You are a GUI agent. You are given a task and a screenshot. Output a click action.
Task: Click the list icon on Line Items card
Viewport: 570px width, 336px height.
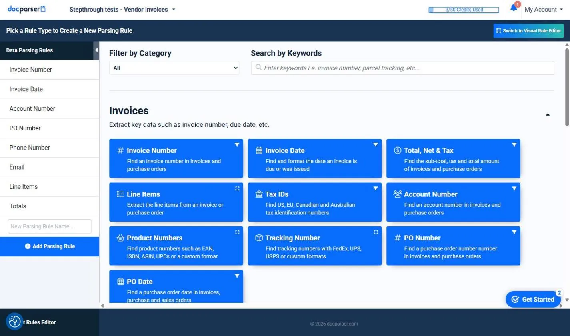pos(120,194)
